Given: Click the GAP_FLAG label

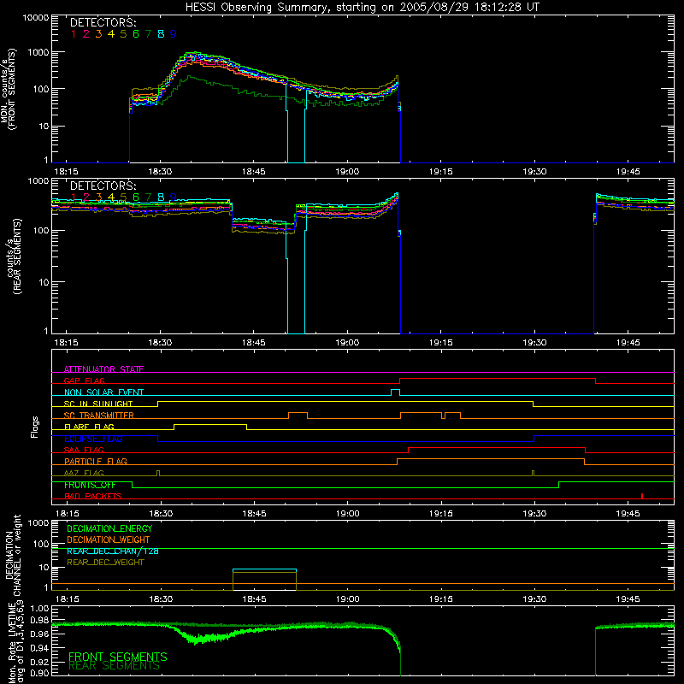Looking at the screenshot, I should (x=84, y=380).
